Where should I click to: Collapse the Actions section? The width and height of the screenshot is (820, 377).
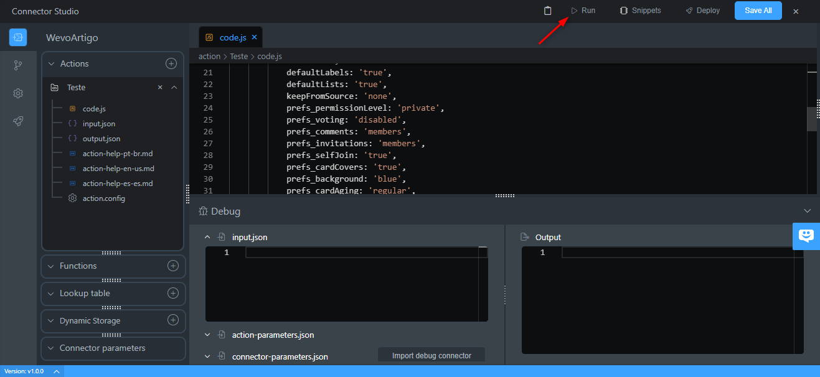click(x=51, y=63)
